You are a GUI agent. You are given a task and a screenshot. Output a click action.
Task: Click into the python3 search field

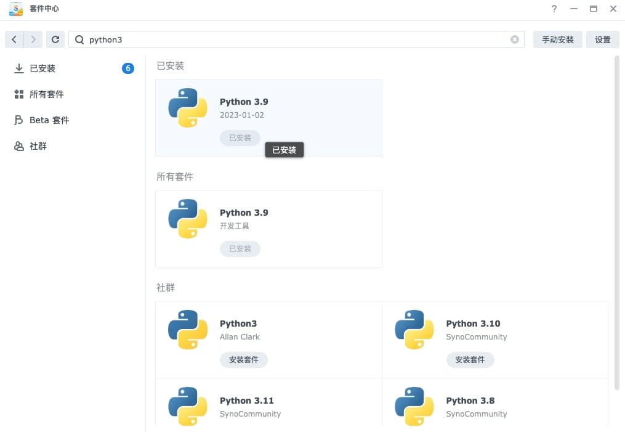pyautogui.click(x=296, y=39)
